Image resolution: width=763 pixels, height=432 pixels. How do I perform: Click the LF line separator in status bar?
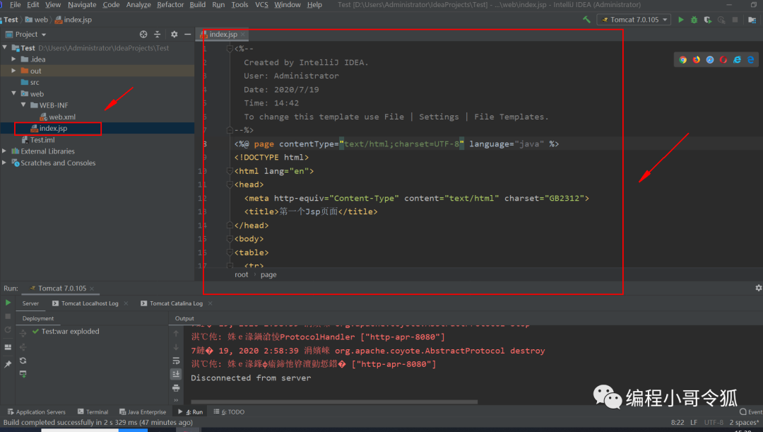[x=694, y=422]
